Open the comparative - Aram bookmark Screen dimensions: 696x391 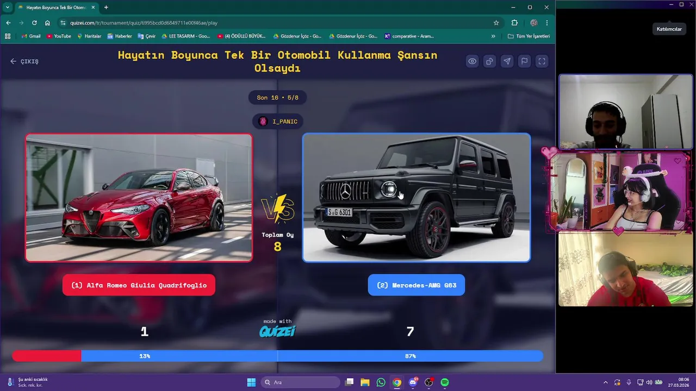409,36
